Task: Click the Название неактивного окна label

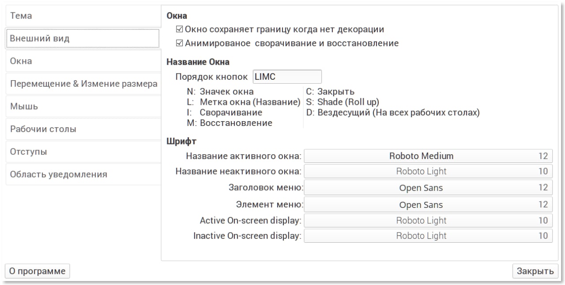Action: pyautogui.click(x=238, y=171)
